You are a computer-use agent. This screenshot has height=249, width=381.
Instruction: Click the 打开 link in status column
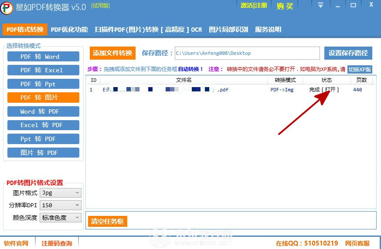(x=330, y=90)
